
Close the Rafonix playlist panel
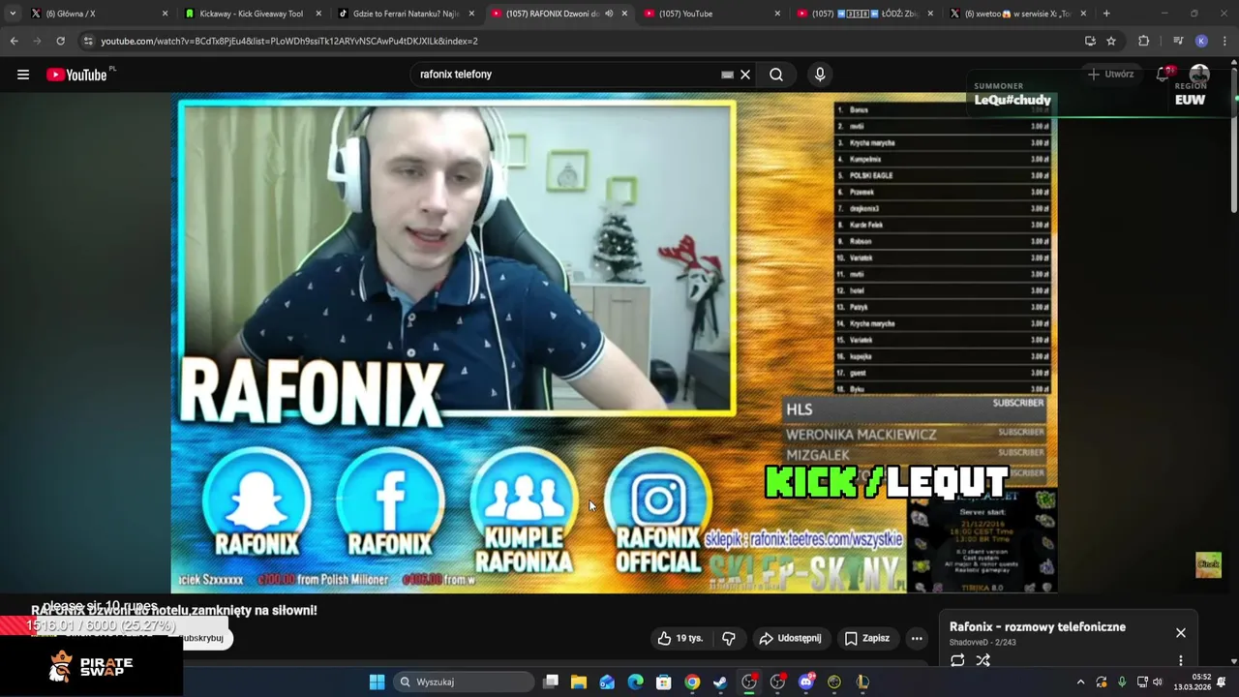(x=1181, y=632)
